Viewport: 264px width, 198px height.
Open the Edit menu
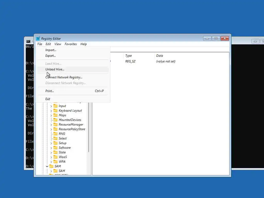point(48,44)
